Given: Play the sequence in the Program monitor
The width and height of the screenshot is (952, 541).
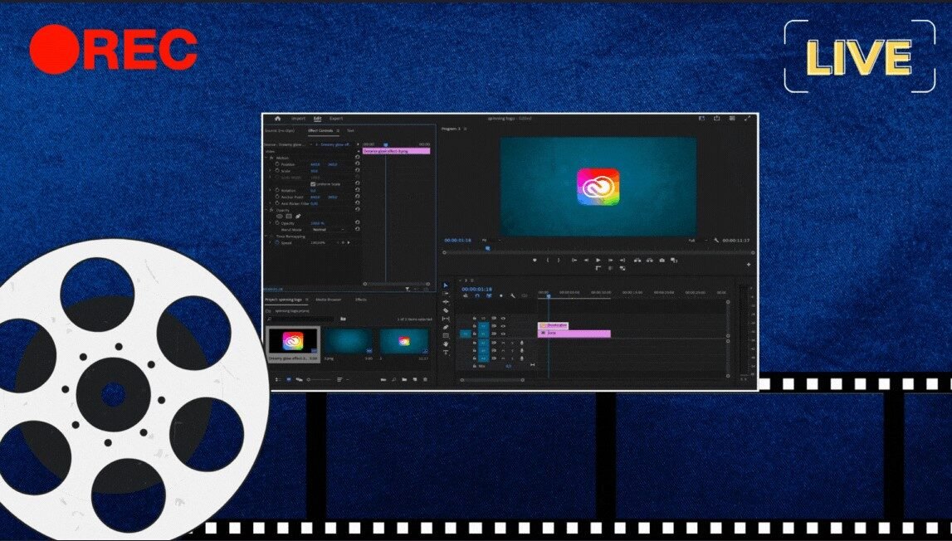Looking at the screenshot, I should [598, 261].
